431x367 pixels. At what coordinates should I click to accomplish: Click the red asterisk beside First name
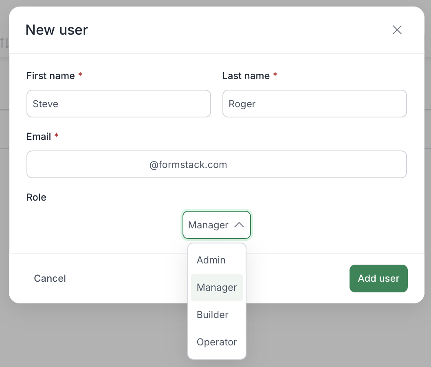point(80,75)
